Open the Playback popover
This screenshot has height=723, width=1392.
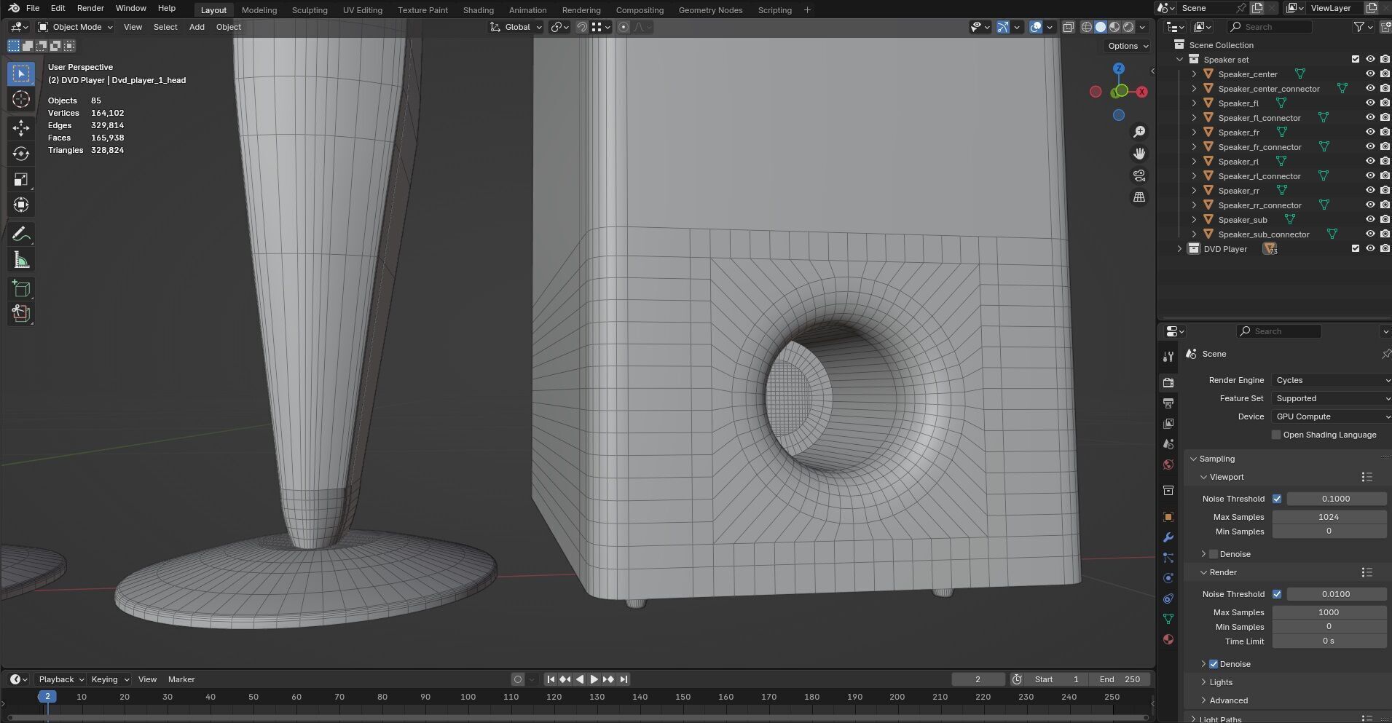[x=61, y=679]
